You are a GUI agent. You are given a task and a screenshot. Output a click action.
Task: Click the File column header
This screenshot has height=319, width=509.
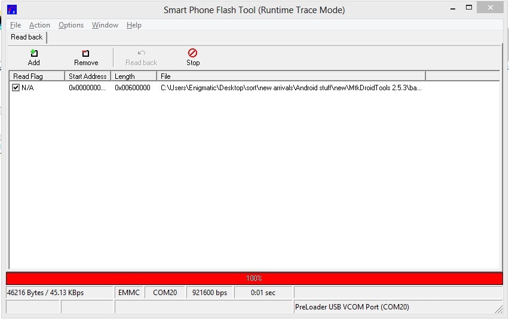point(291,76)
